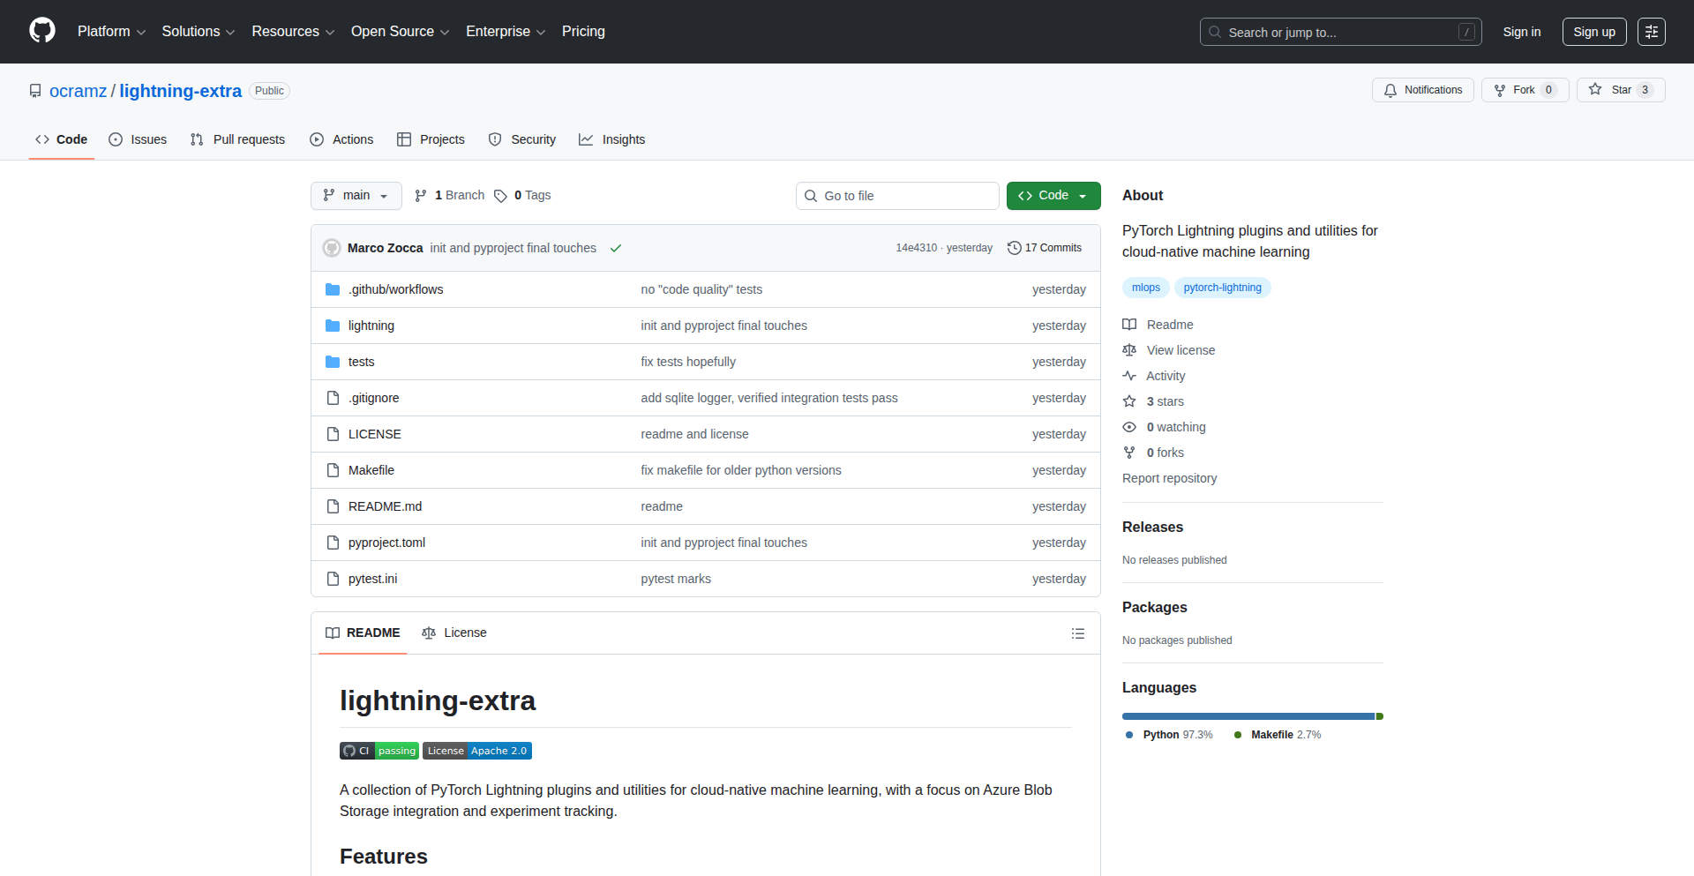Open the README outline list icon
This screenshot has height=876, width=1694.
pyautogui.click(x=1077, y=633)
